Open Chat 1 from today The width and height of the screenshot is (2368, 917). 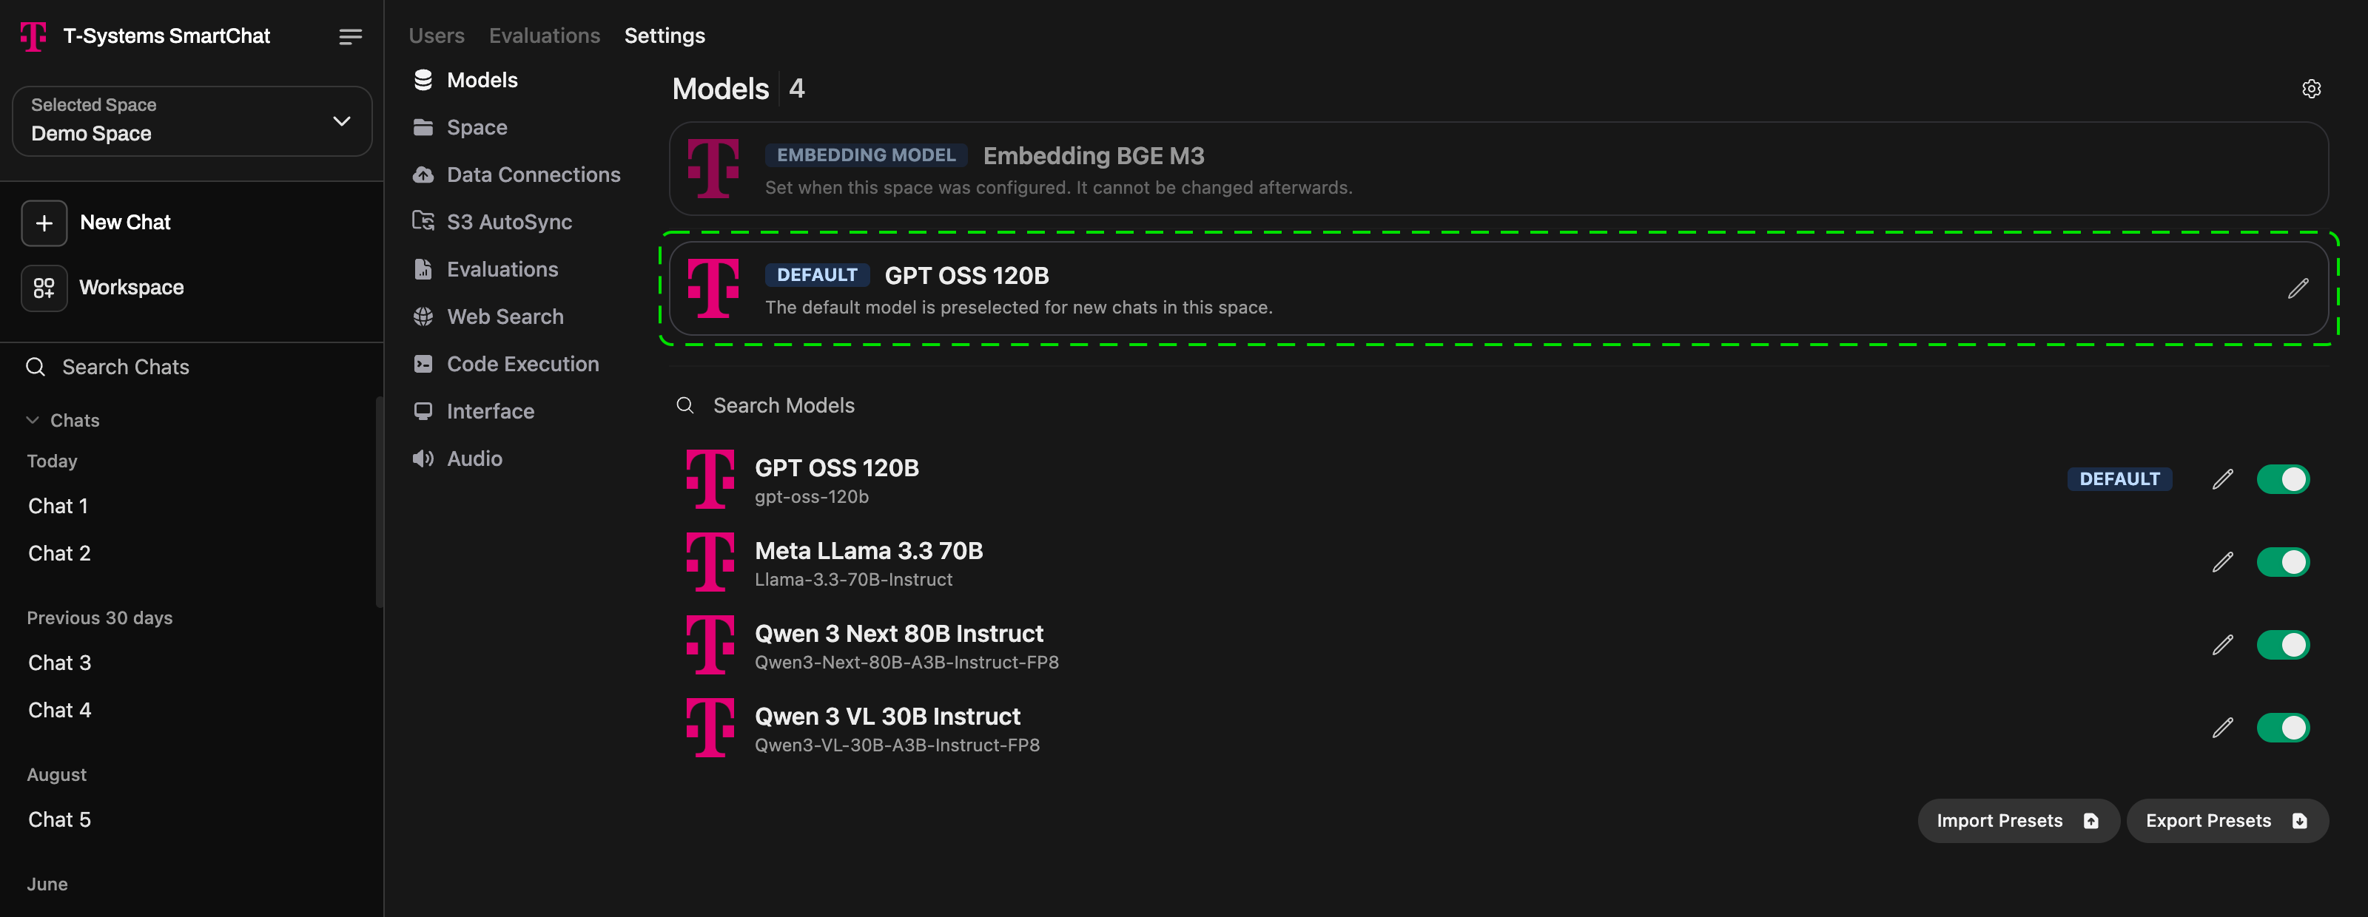point(58,507)
